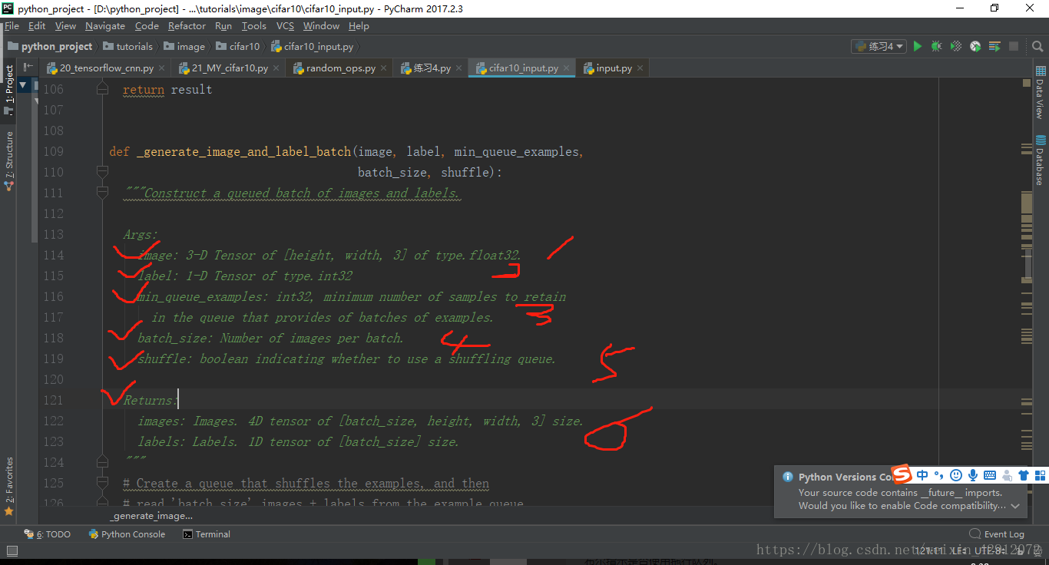Click python_project in the breadcrumb bar
1049x565 pixels.
(x=50, y=46)
